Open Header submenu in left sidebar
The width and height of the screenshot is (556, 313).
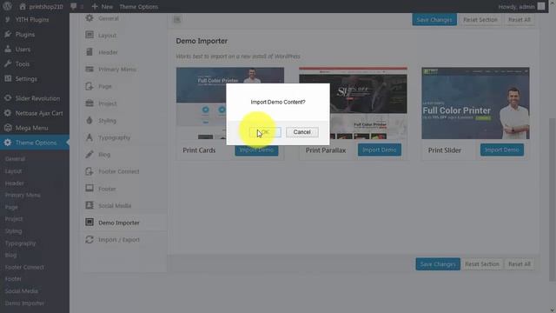coord(15,183)
